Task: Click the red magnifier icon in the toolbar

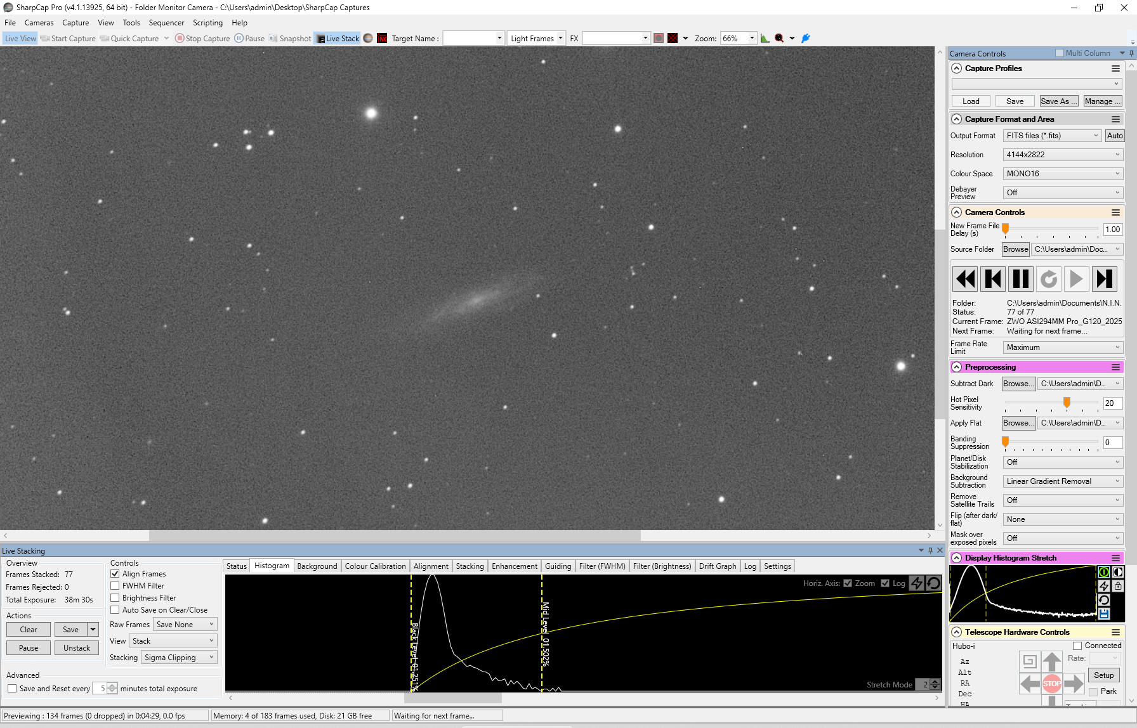Action: pos(779,39)
